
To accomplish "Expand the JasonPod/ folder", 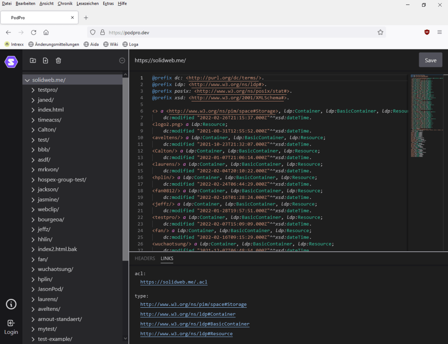I will (33, 289).
